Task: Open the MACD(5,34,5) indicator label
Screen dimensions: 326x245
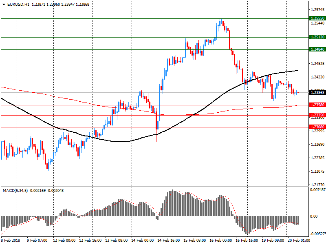Action: (x=15, y=191)
